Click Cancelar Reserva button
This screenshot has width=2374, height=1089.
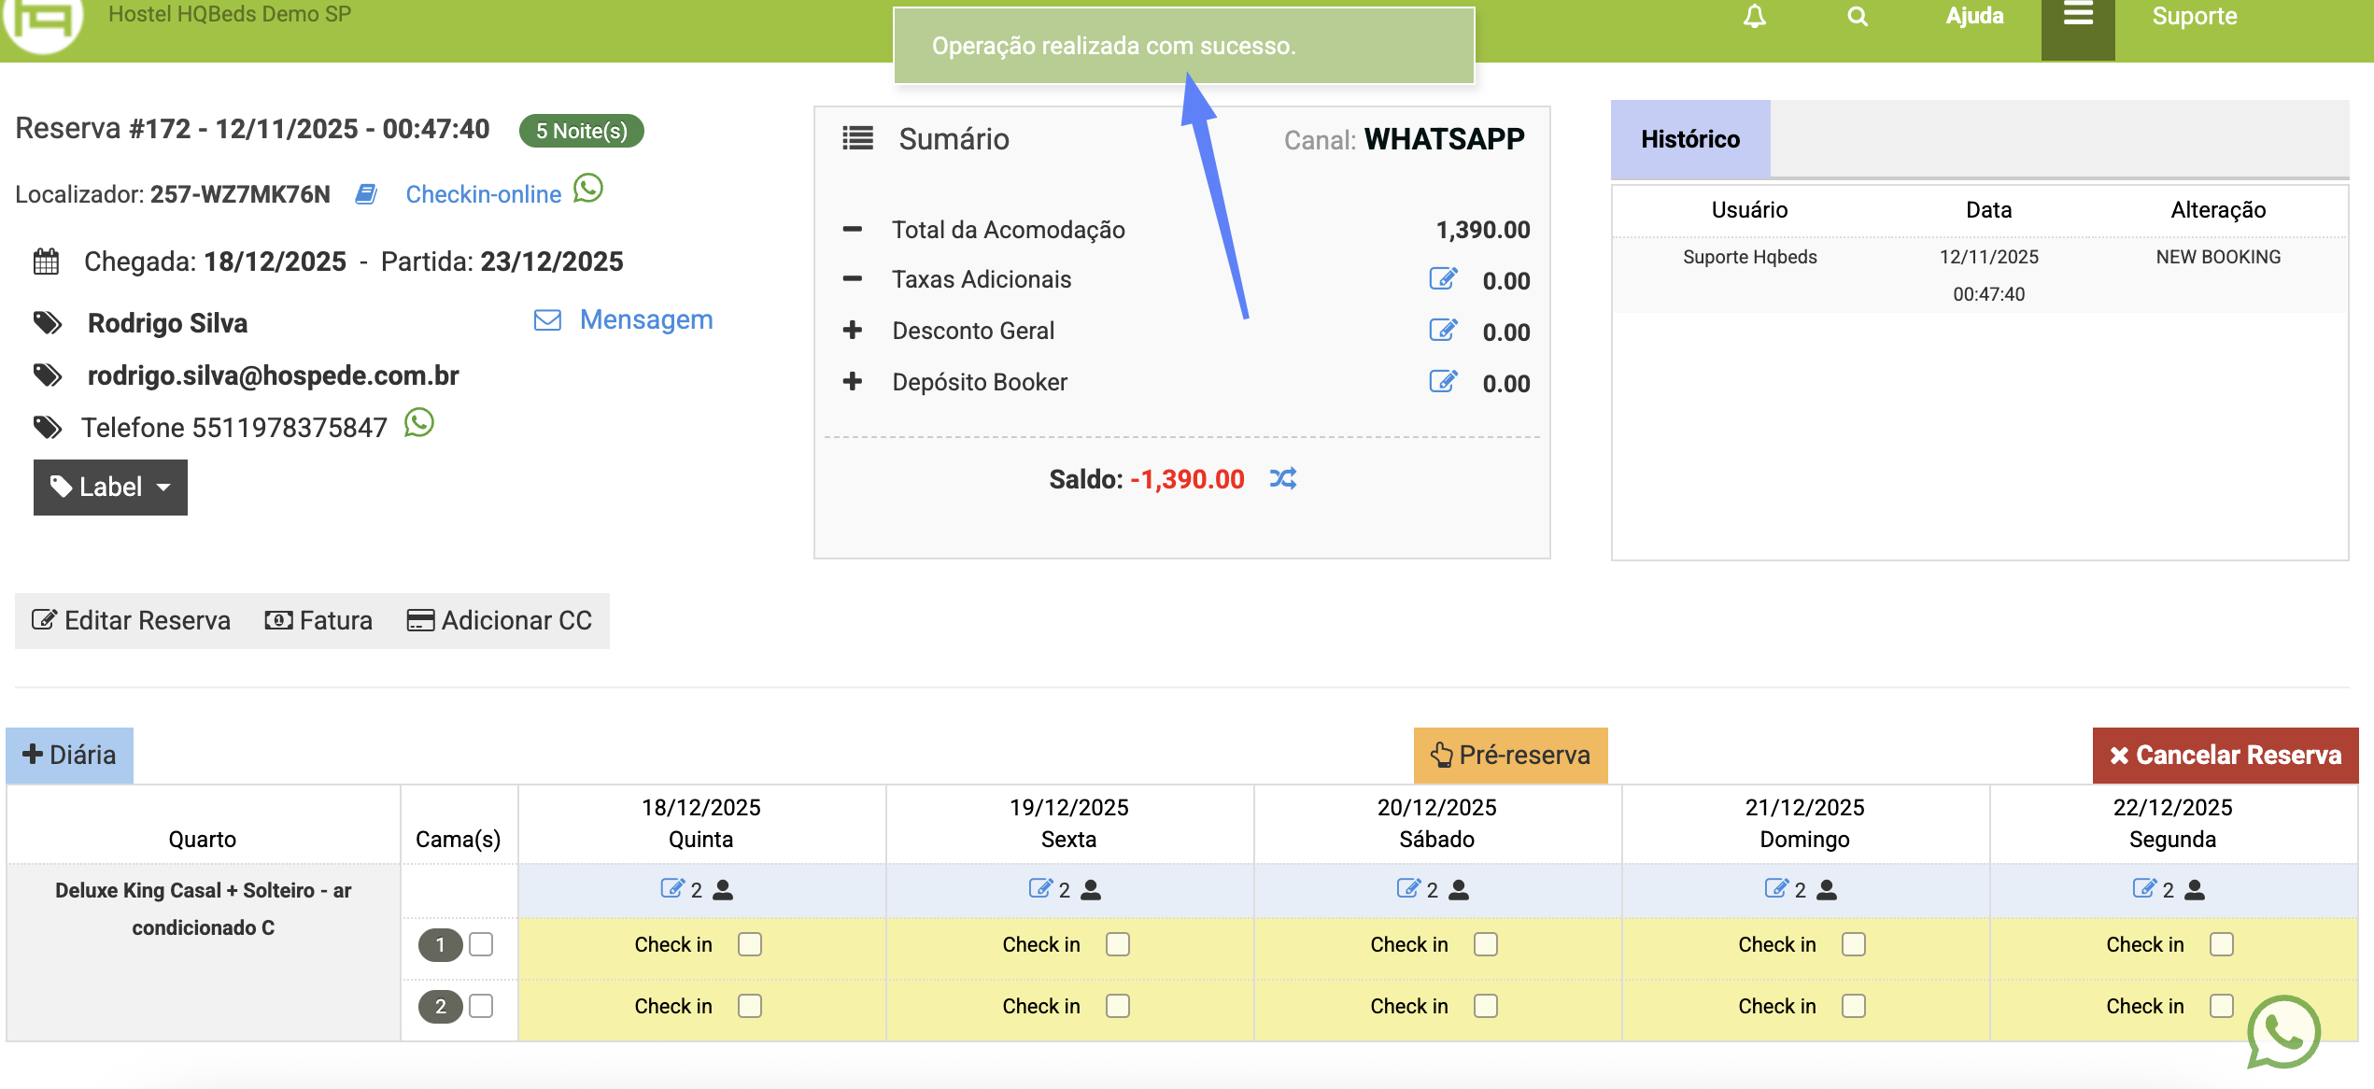2225,755
